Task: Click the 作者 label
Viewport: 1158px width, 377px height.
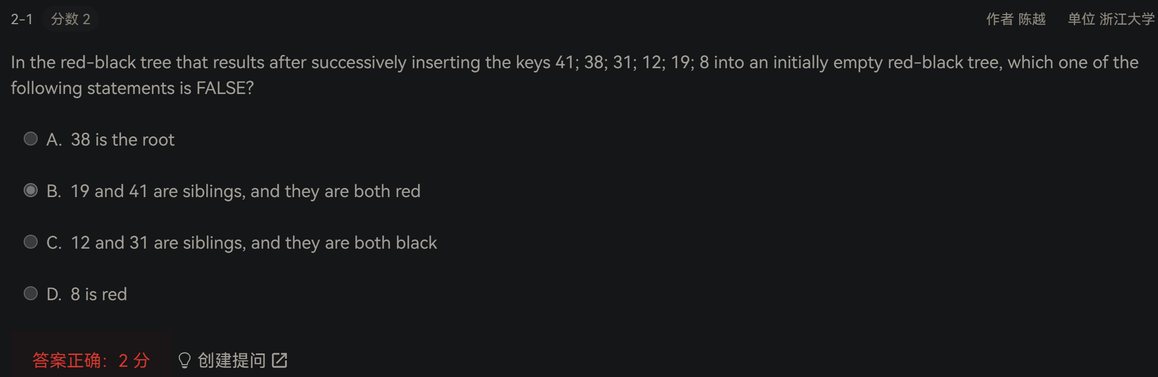Action: (1000, 19)
